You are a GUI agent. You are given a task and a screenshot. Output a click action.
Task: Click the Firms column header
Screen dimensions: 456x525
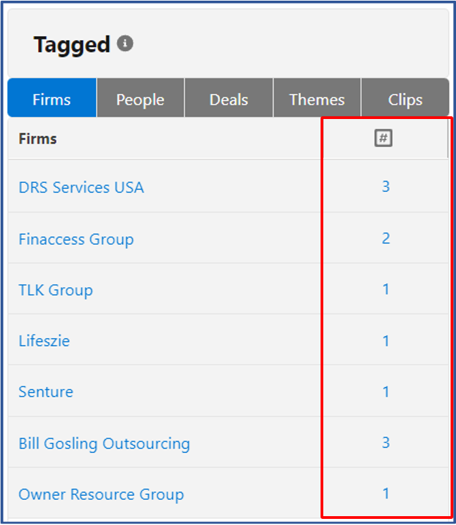38,139
